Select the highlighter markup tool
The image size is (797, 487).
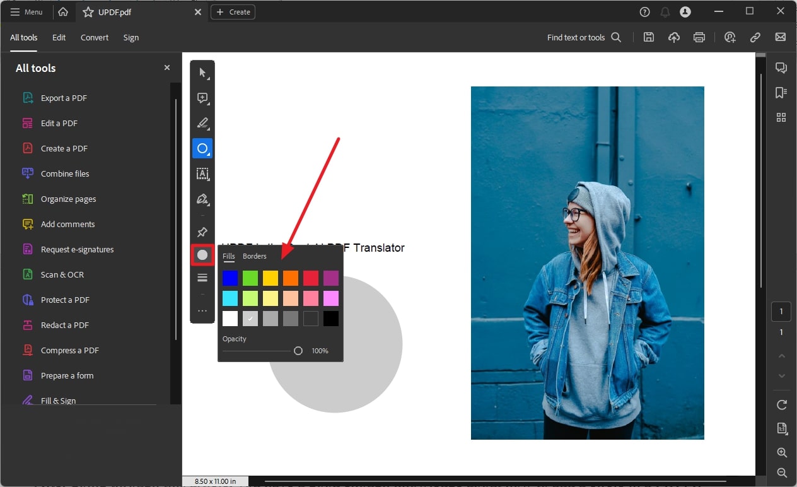(x=202, y=123)
